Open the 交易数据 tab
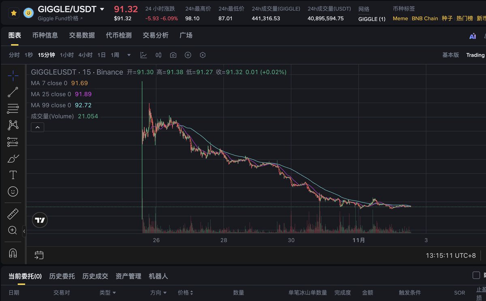The image size is (486, 301). tap(82, 36)
